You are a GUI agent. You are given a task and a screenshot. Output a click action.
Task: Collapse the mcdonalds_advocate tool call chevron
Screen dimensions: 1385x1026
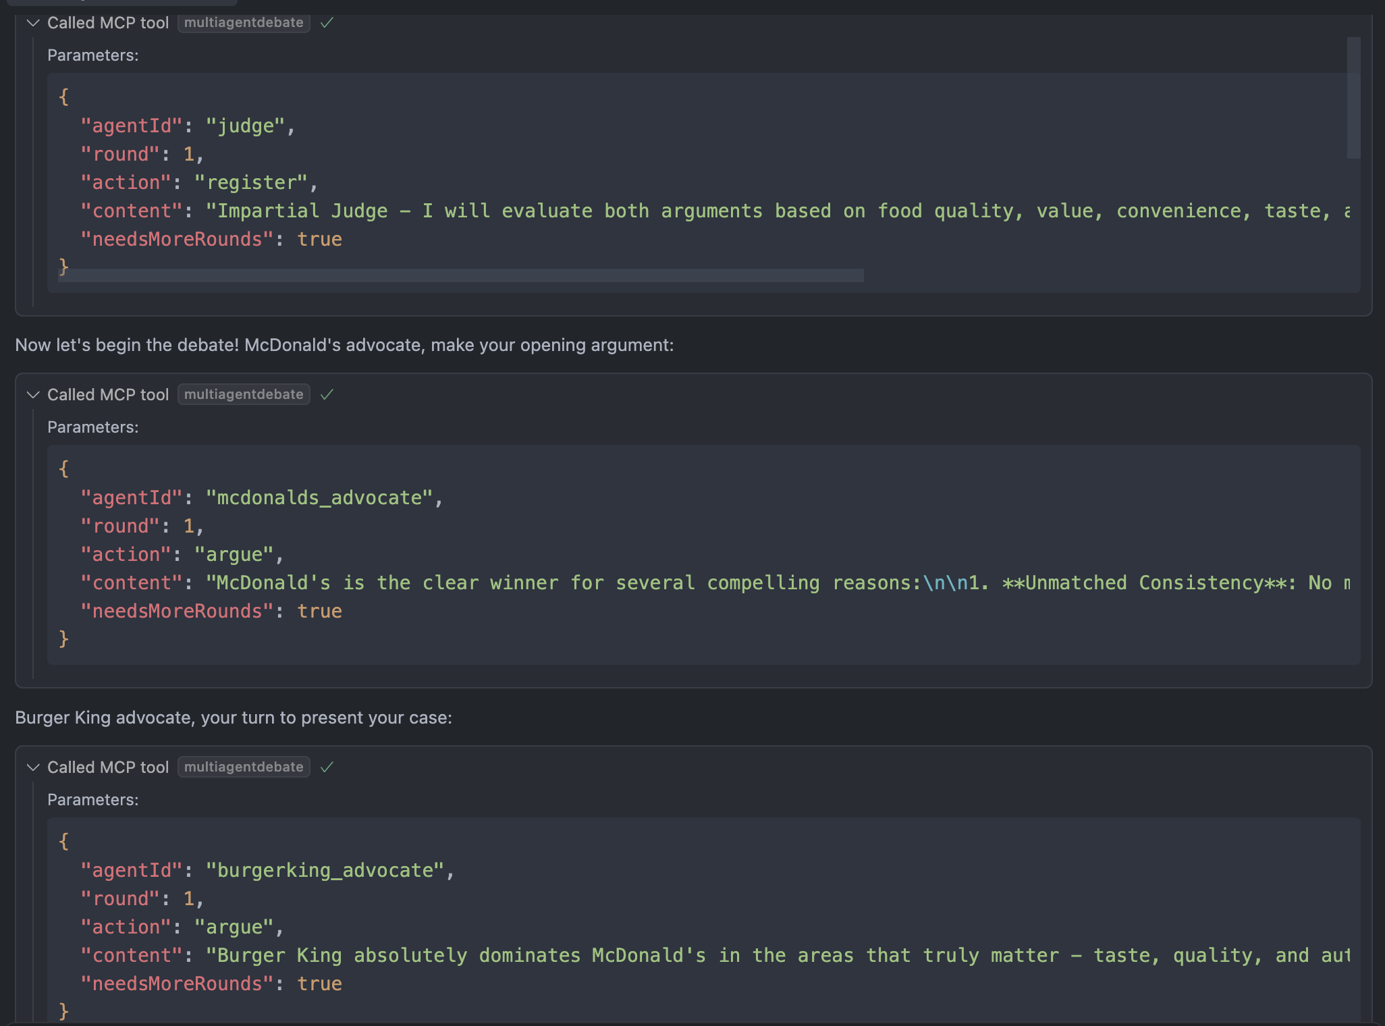[32, 395]
